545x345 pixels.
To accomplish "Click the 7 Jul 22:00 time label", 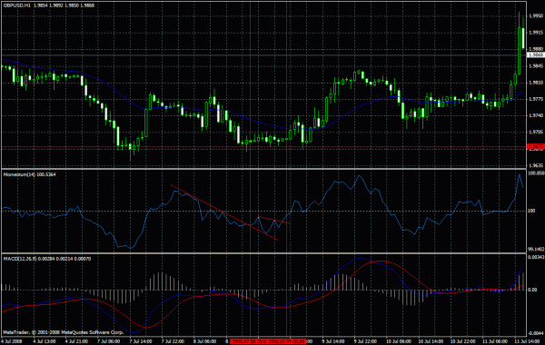I will point(173,341).
